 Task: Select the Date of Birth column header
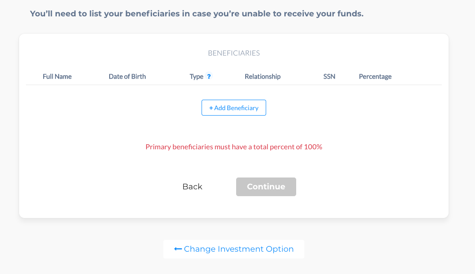click(127, 76)
